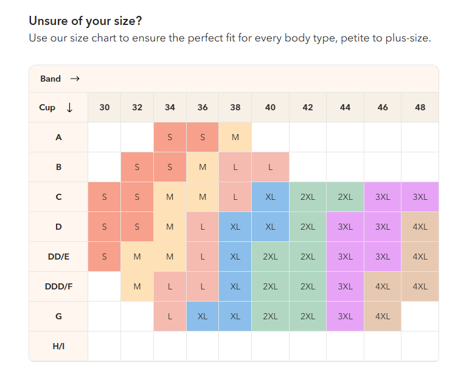Click the 4XL cell for 48 D
455x379 pixels.
pos(420,227)
